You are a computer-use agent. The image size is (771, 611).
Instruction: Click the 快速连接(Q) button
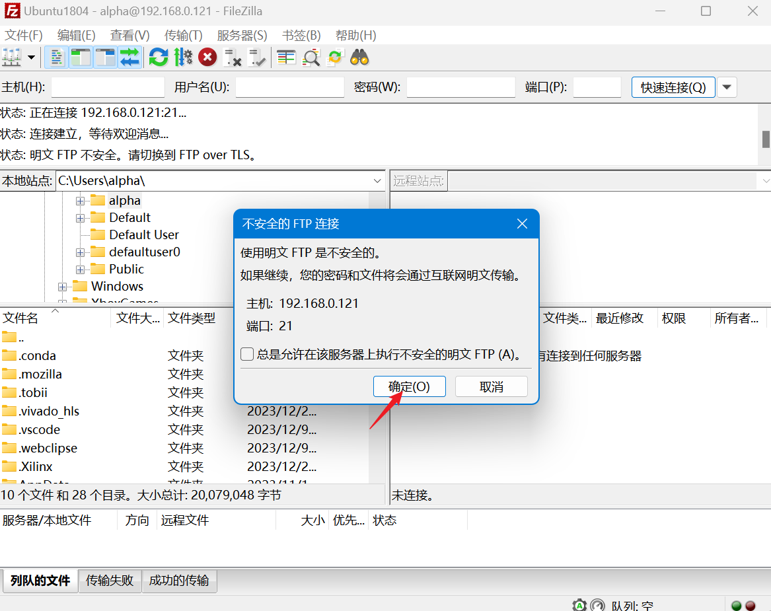pyautogui.click(x=673, y=87)
